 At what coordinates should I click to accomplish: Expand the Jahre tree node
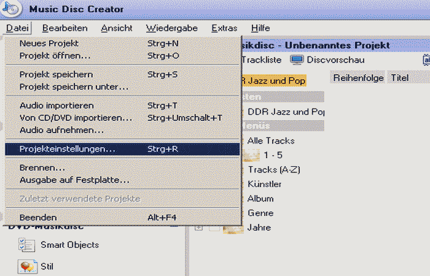198,228
